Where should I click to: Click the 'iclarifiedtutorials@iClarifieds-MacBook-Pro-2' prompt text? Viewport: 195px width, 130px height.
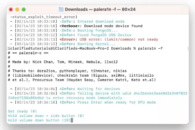(x=58, y=48)
